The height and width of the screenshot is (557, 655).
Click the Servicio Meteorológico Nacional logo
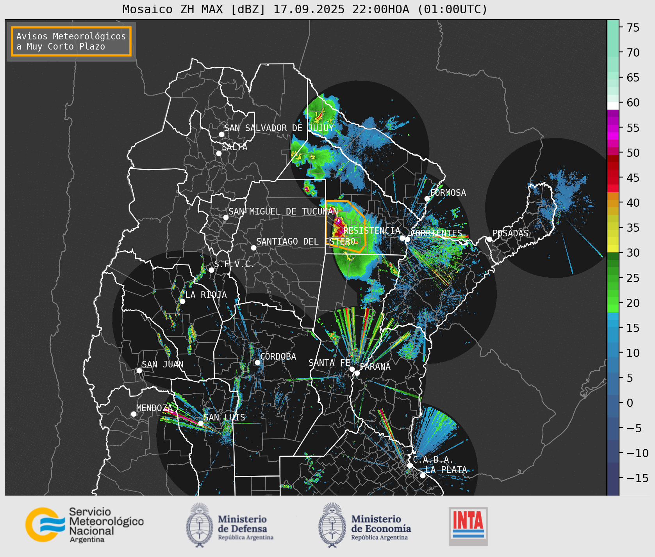tap(84, 525)
